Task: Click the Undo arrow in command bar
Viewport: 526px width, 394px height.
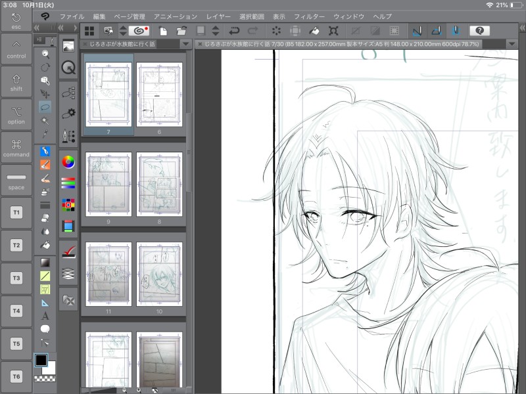Action: coord(234,30)
